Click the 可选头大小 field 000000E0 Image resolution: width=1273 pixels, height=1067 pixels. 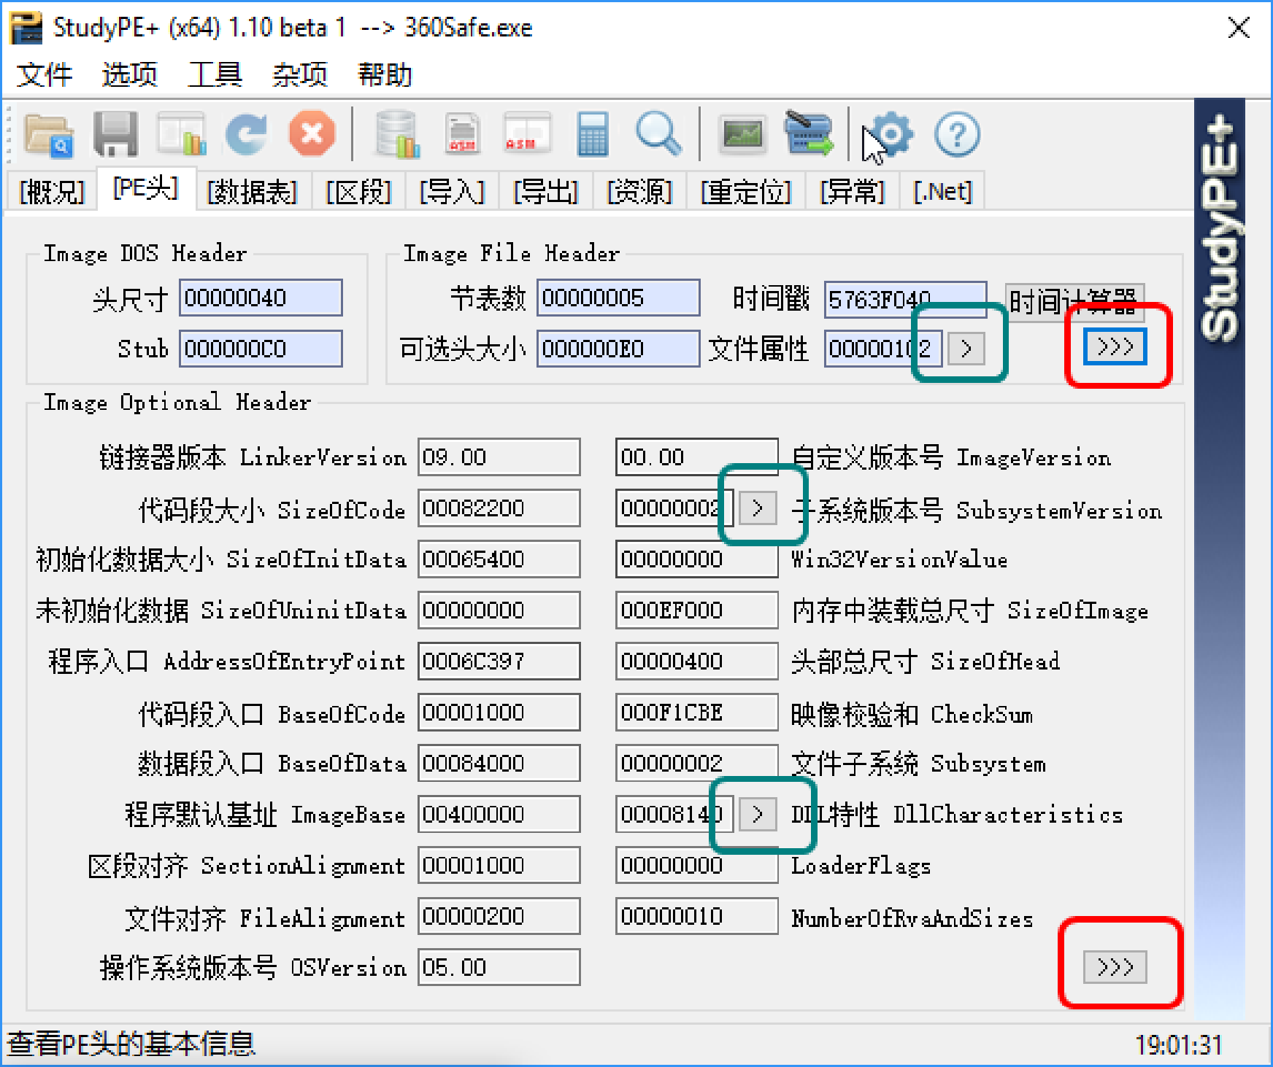[x=618, y=349]
